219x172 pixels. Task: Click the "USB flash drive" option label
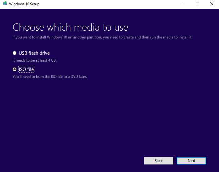click(34, 53)
